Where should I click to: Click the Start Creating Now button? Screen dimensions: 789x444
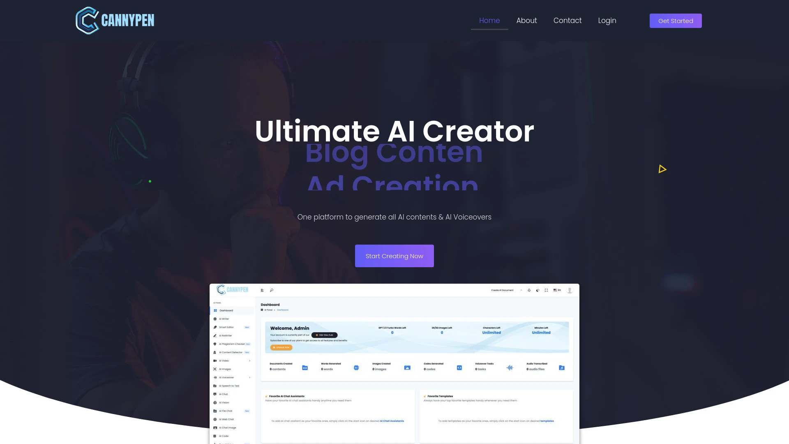click(x=394, y=256)
